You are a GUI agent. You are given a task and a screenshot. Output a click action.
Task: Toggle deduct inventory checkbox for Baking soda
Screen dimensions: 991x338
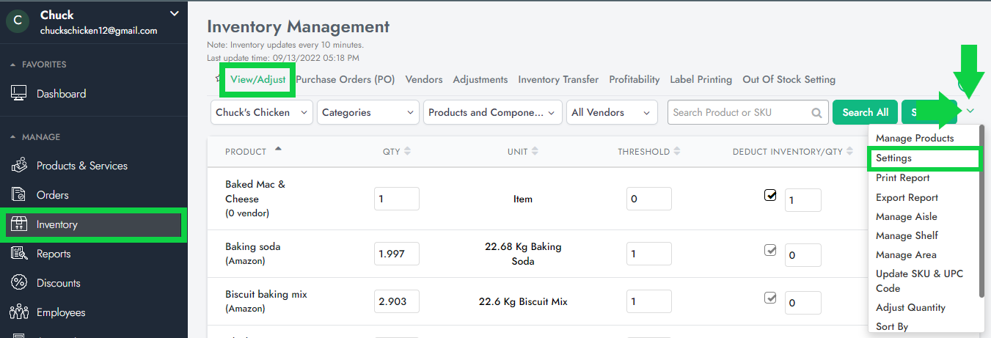770,250
